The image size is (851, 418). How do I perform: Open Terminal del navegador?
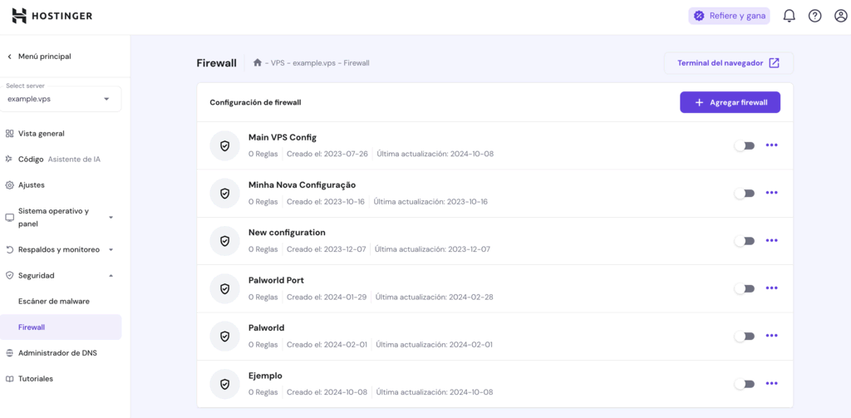coord(728,62)
